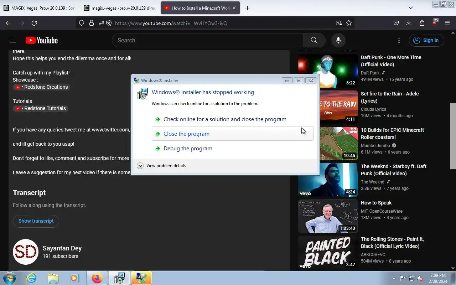
Task: Open Windows Start menu
Action: (10, 278)
